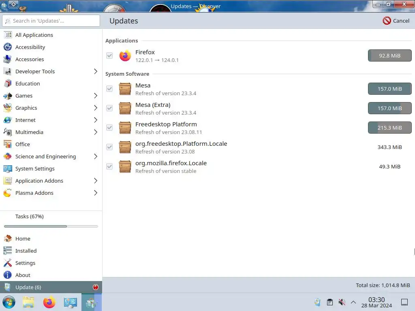Expand the Developer Tools chevron

point(96,71)
